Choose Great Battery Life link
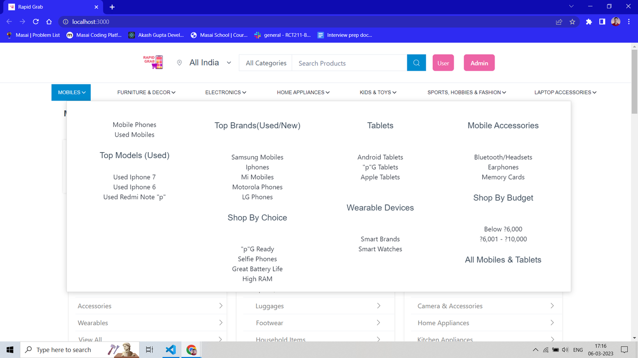This screenshot has height=358, width=638. [x=257, y=269]
